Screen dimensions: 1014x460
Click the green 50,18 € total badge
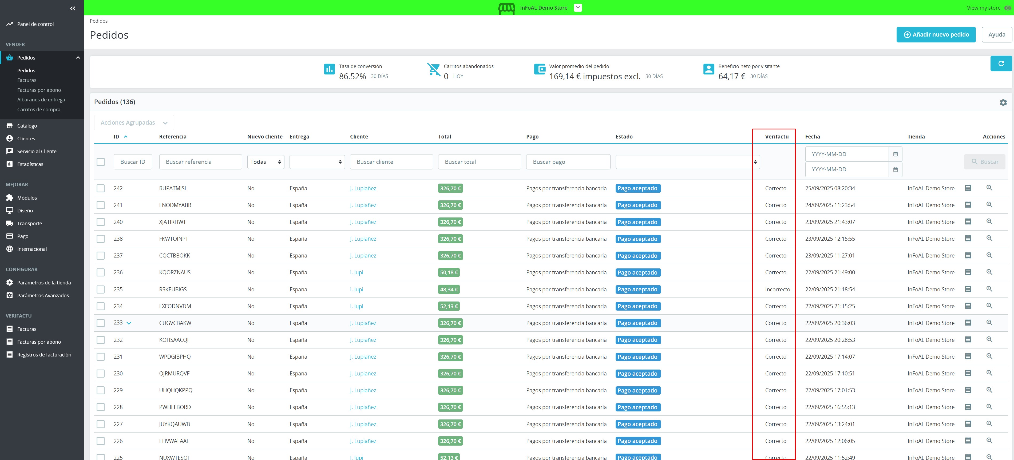coord(448,272)
